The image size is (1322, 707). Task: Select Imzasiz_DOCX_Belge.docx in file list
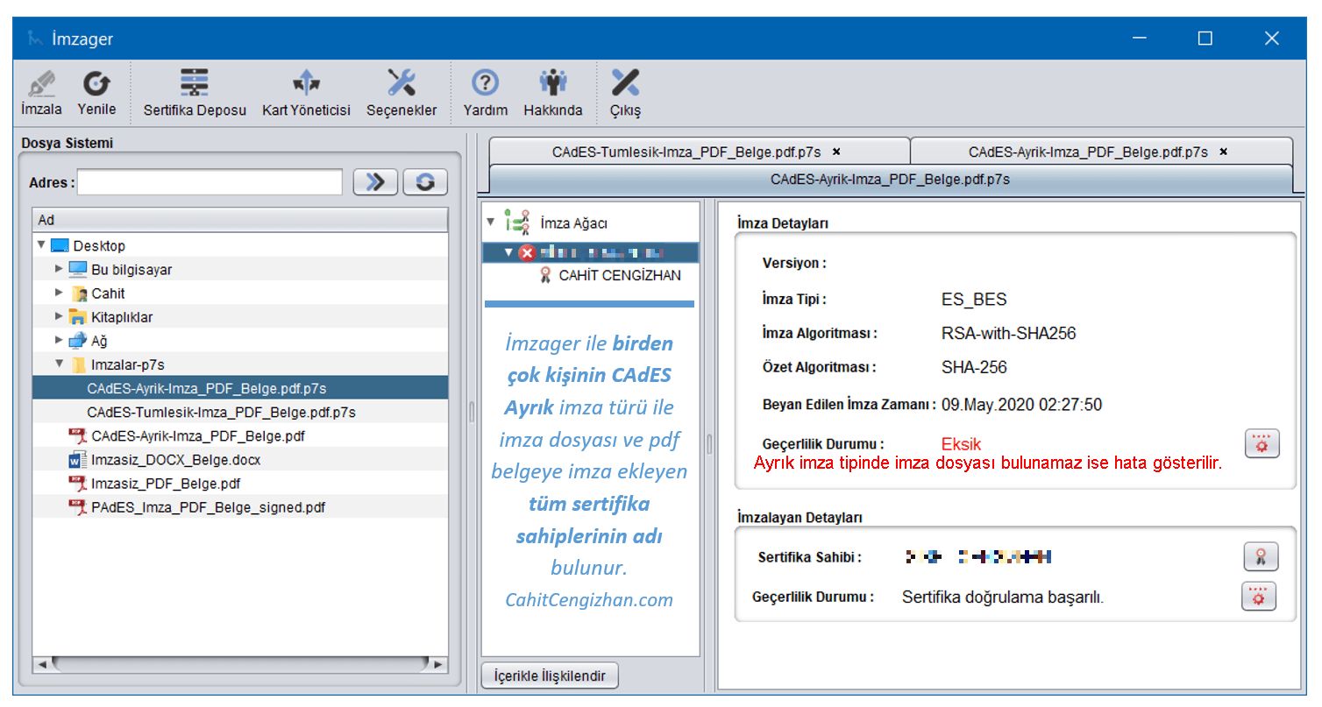point(175,459)
